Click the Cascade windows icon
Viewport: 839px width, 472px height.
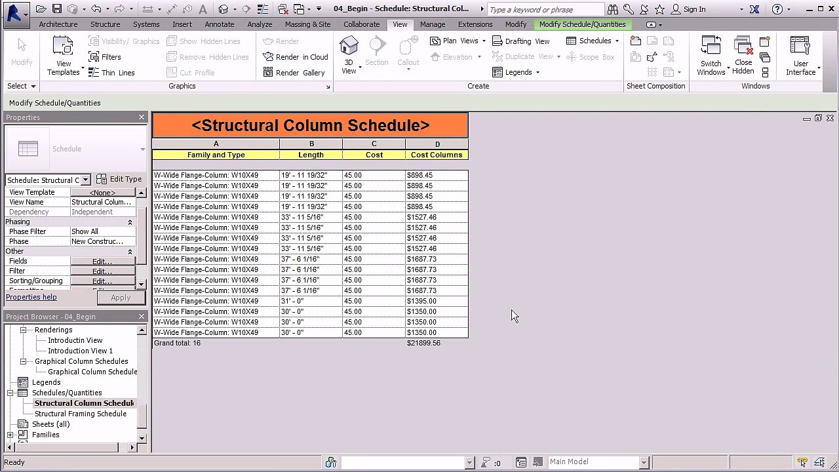[765, 57]
